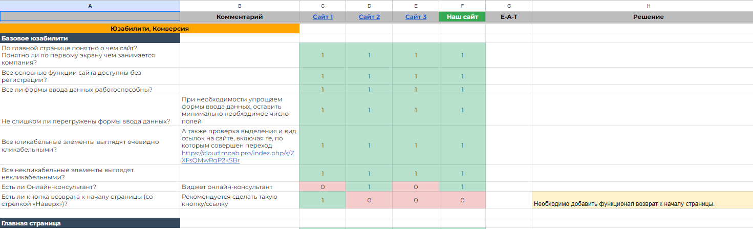Select the yellow 'Необходимо добавить функционал возврат' cell
This screenshot has width=753, height=229.
642,200
